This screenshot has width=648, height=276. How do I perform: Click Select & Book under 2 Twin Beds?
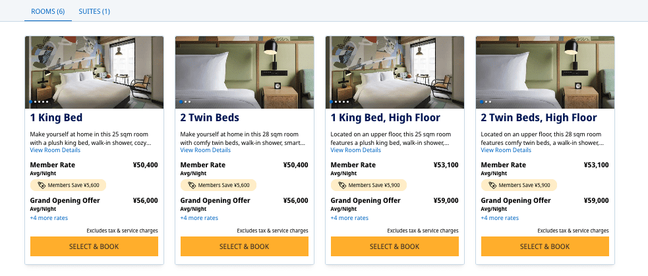point(244,246)
